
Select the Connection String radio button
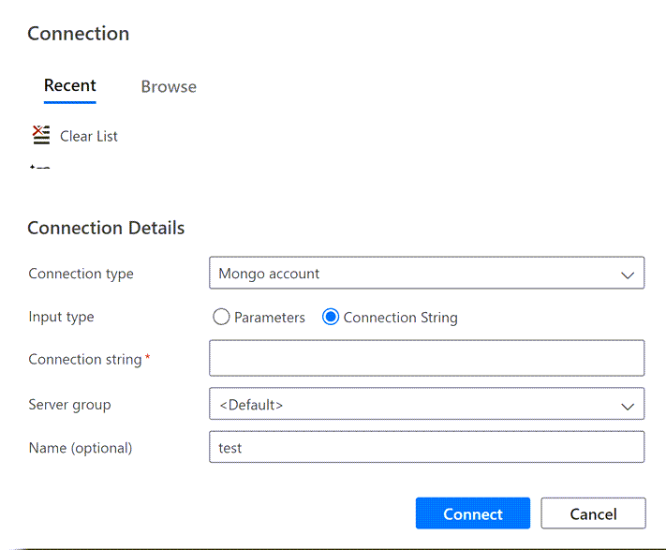330,318
